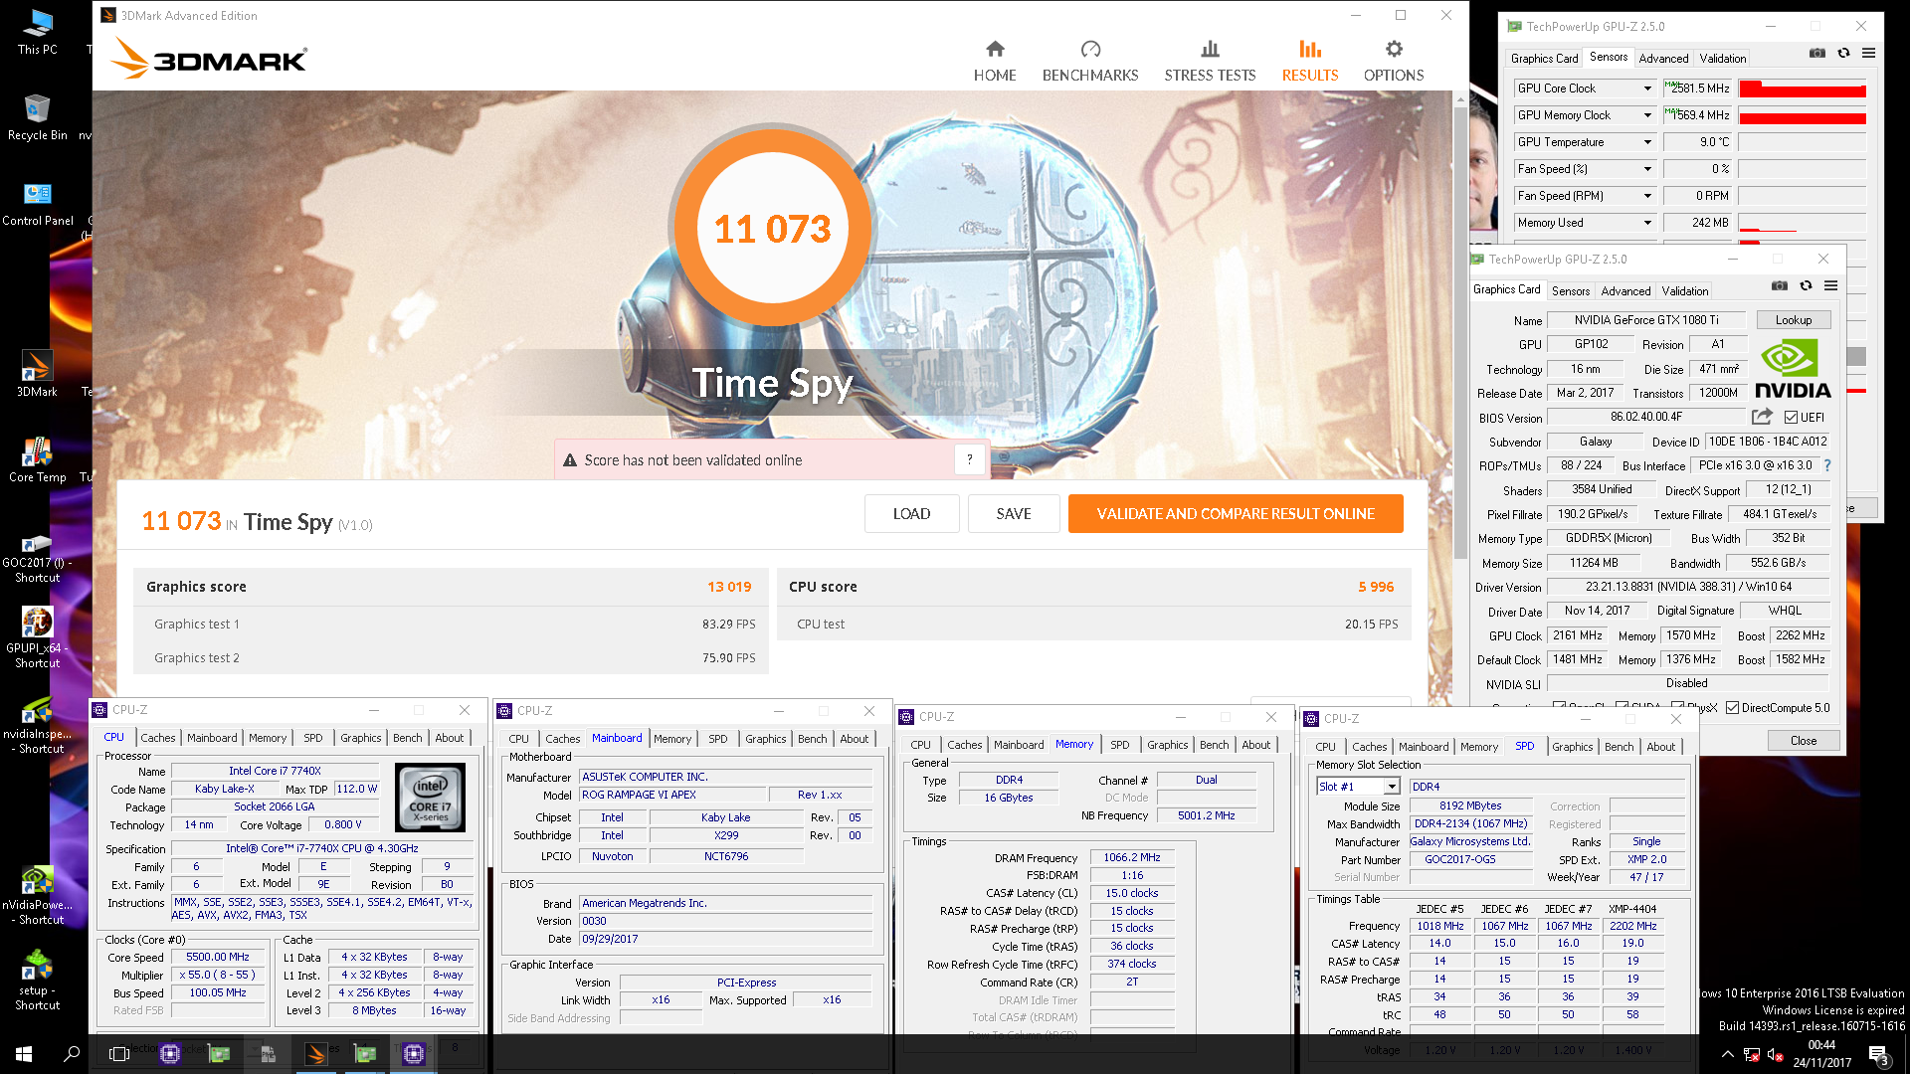Click GPU Memory Clock red sensor graph
The image size is (1910, 1074).
tap(1802, 115)
